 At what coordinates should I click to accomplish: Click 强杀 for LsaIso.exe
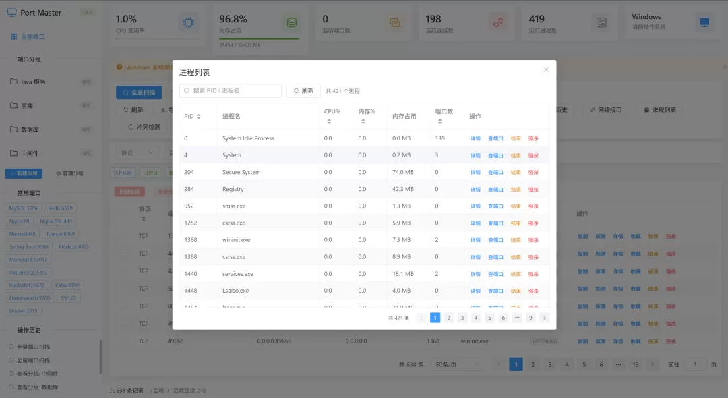[533, 291]
